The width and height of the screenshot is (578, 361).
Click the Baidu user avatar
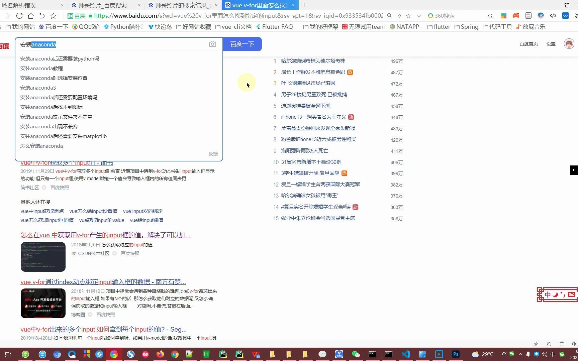coord(569,44)
